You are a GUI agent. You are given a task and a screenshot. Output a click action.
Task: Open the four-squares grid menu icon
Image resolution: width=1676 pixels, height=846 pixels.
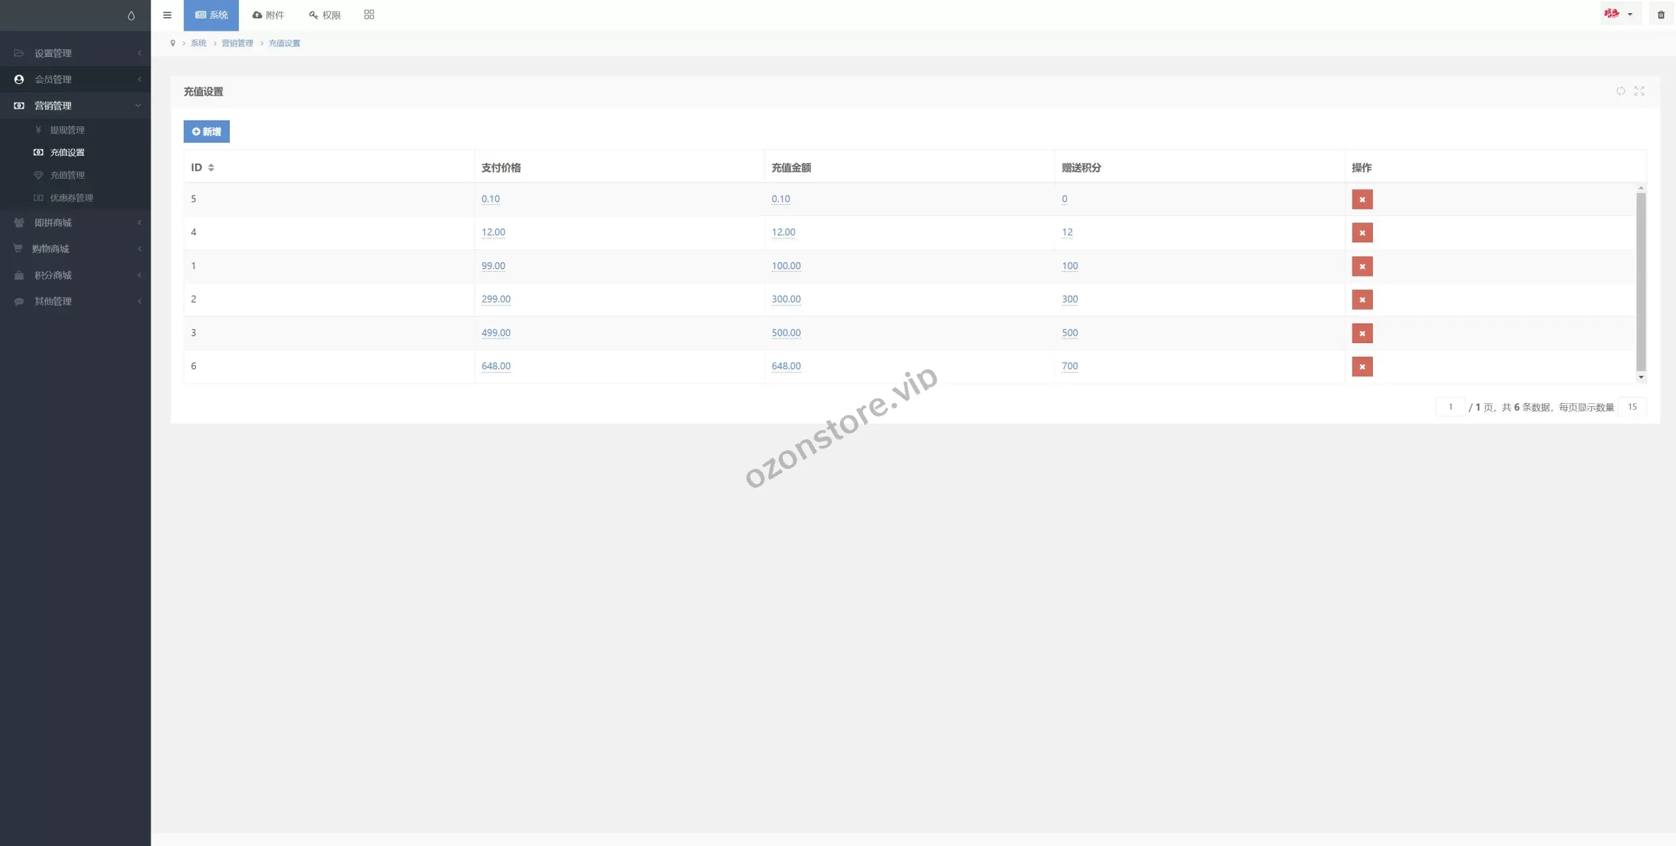(369, 14)
